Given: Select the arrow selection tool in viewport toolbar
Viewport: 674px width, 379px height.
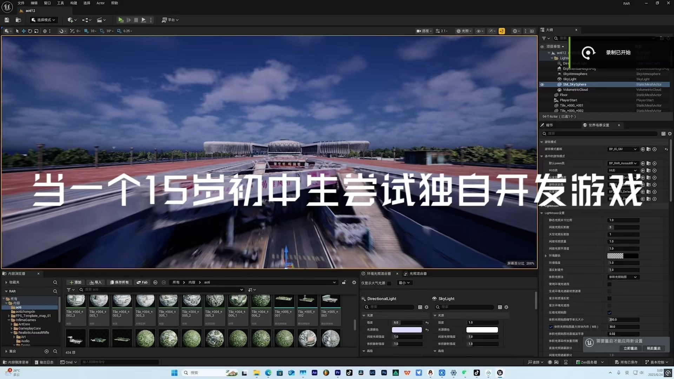Looking at the screenshot, I should (x=17, y=31).
